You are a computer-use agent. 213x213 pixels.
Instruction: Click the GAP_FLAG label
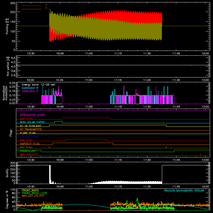(26, 118)
